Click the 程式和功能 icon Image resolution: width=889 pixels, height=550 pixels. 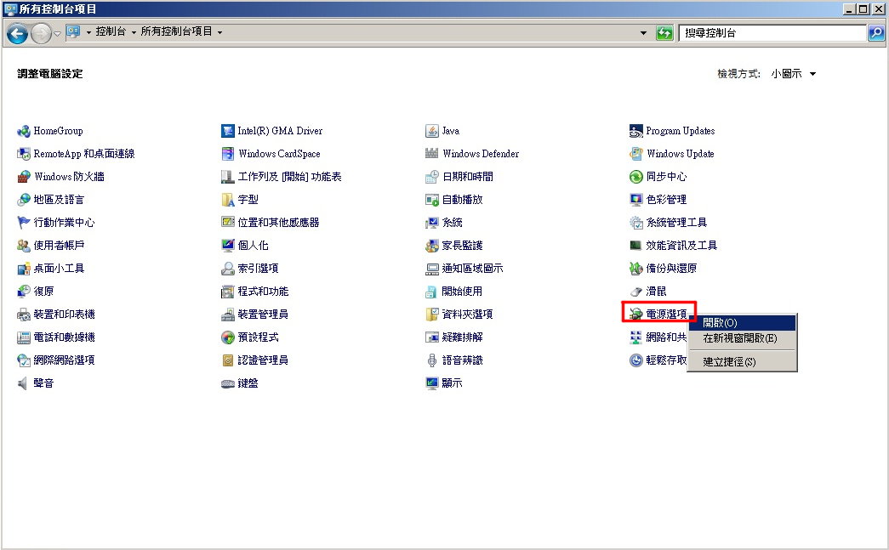(x=227, y=292)
